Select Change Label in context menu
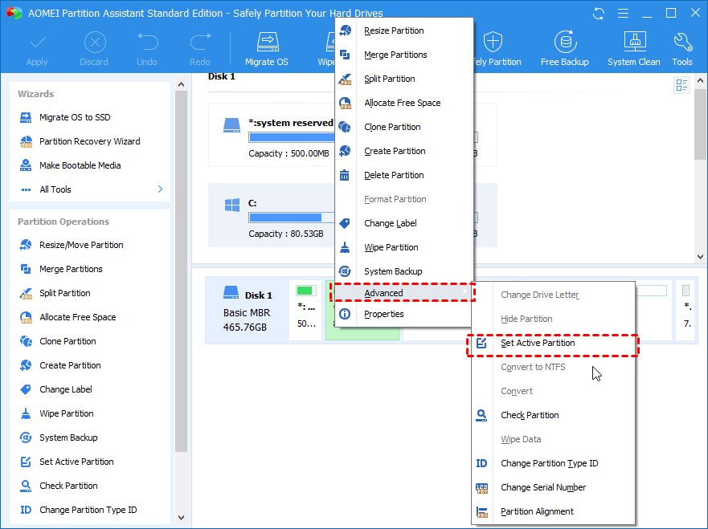708x529 pixels. [x=403, y=223]
